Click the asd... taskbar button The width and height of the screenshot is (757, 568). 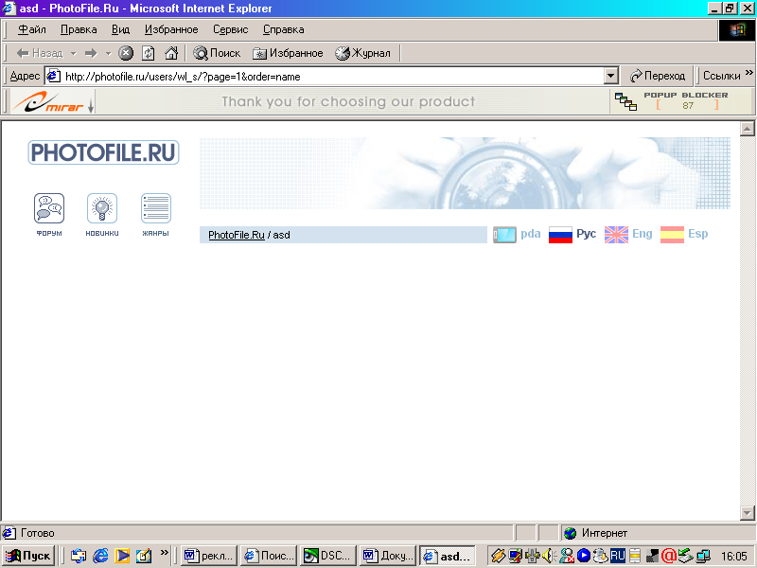[448, 556]
